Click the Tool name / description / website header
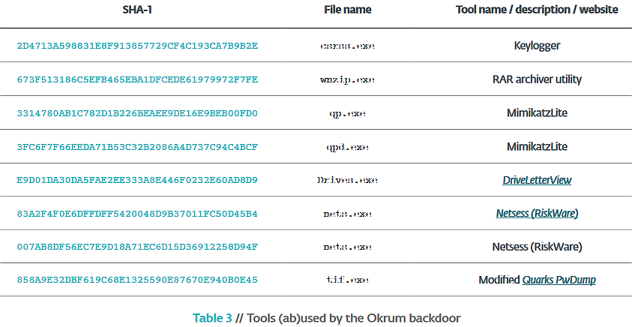 537,10
